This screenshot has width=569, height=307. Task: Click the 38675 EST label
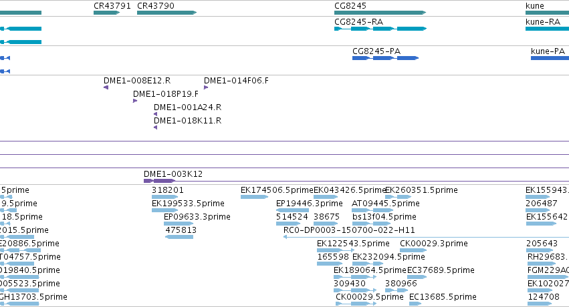pos(326,217)
